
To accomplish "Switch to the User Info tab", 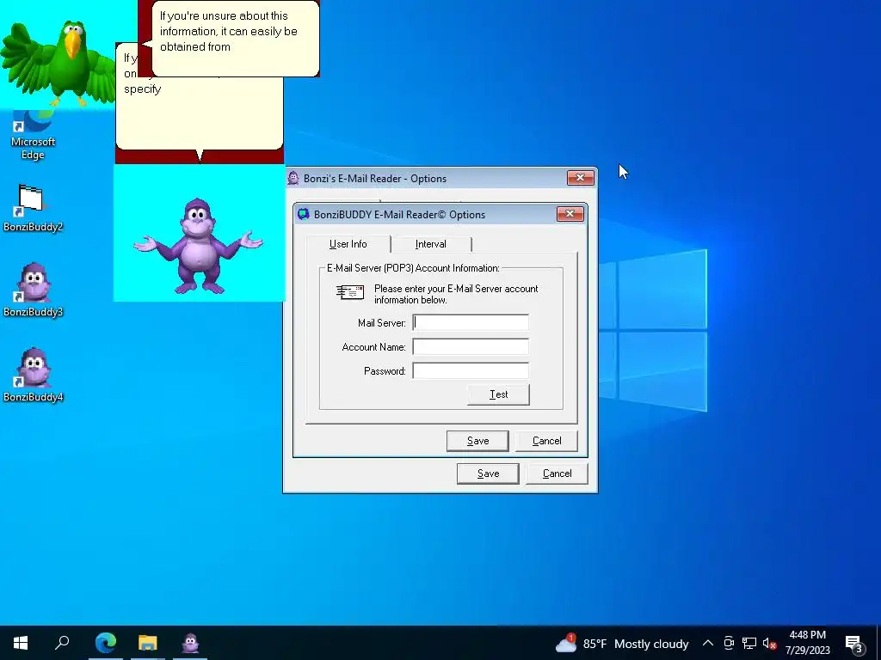I will [348, 244].
